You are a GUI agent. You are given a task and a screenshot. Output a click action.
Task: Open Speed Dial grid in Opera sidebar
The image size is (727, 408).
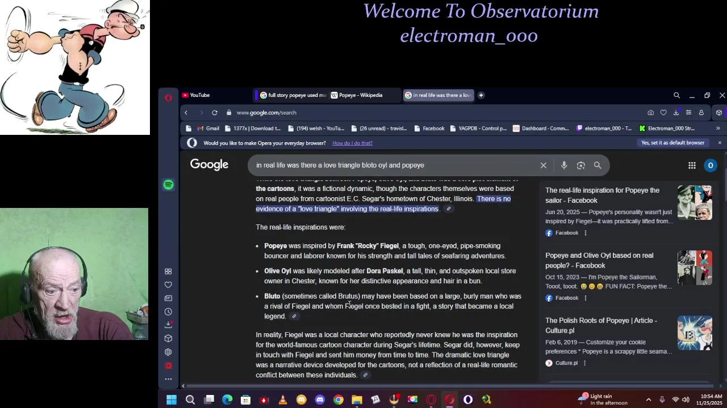pyautogui.click(x=168, y=271)
